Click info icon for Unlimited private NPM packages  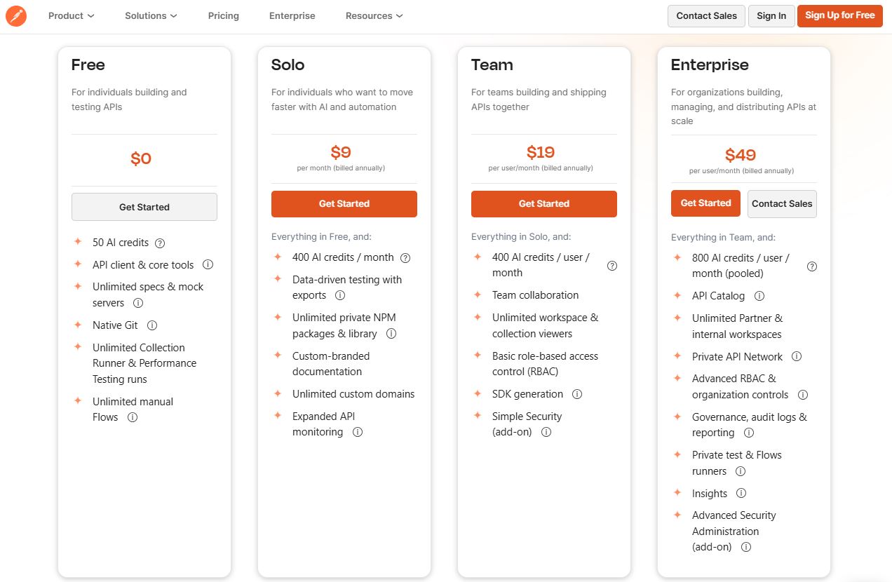point(391,334)
